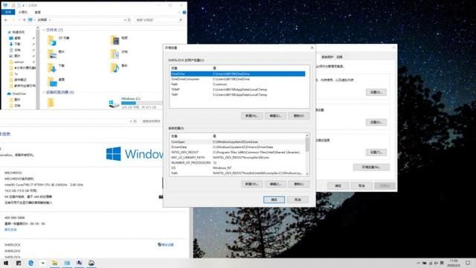
Task: Select Downloads in File Explorer sidebar
Action: pos(15,44)
